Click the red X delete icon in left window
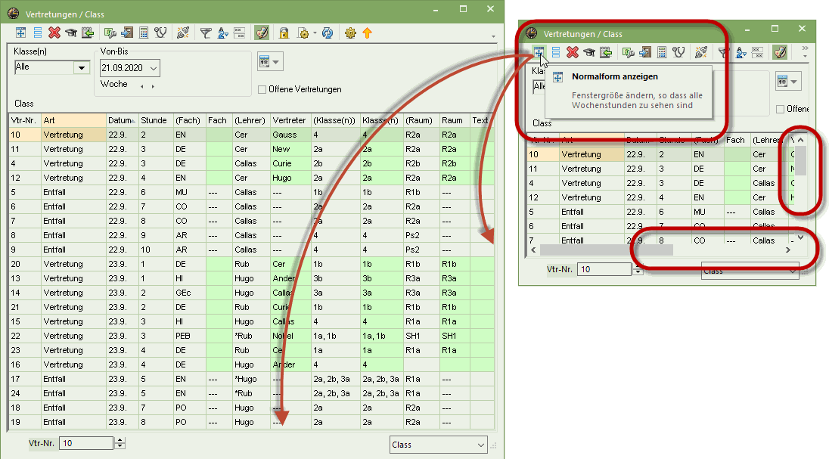829x459 pixels. tap(54, 33)
